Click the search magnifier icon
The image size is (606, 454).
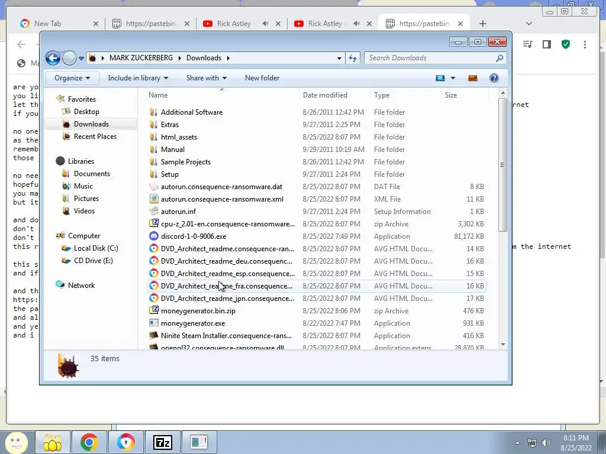coord(499,58)
